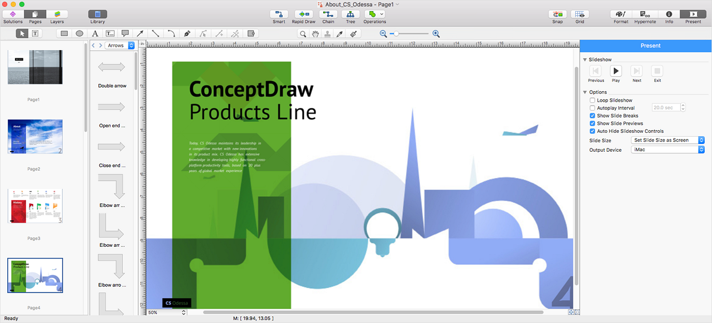712x323 pixels.
Task: Select the Chain connection tool
Action: (x=328, y=14)
